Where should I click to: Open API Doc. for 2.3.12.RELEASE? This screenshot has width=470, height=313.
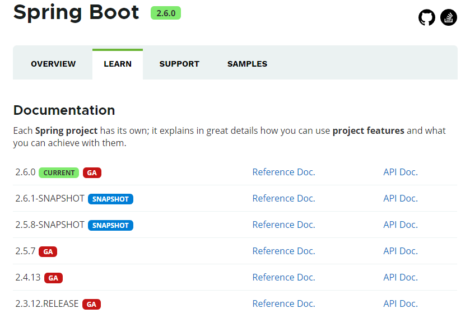coord(401,303)
